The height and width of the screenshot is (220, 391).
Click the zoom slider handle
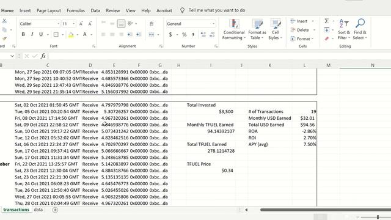[x=378, y=217]
